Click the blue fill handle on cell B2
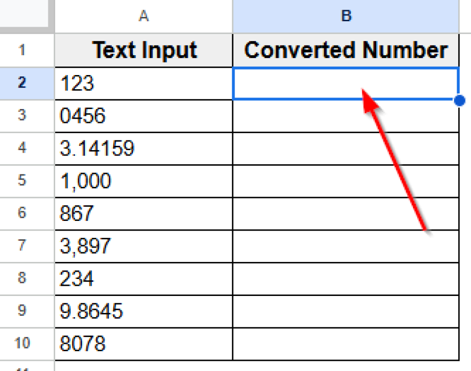This screenshot has width=471, height=371. pos(459,100)
